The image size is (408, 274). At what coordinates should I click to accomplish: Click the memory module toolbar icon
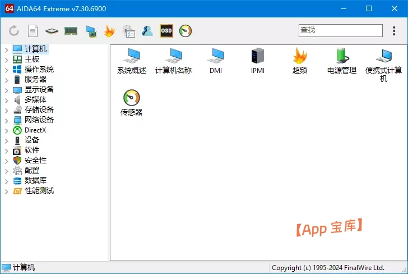[x=71, y=31]
